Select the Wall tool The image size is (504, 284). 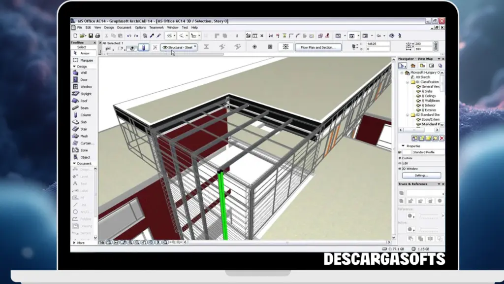[83, 72]
